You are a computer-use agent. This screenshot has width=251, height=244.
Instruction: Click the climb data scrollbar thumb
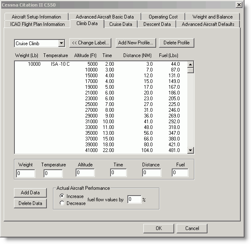[190, 70]
